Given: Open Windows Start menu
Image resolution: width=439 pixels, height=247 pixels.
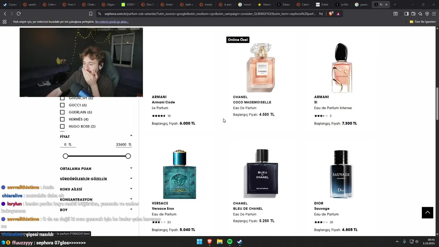Looking at the screenshot, I should coord(199,242).
